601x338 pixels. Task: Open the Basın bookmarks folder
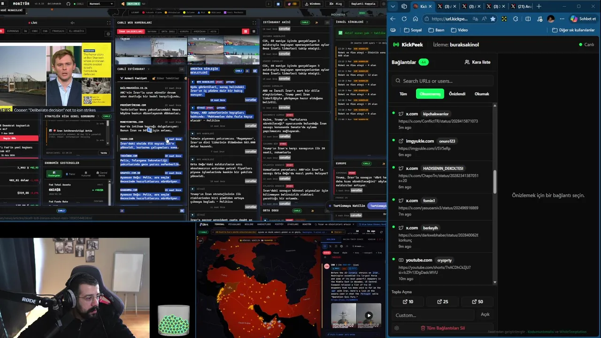(436, 30)
